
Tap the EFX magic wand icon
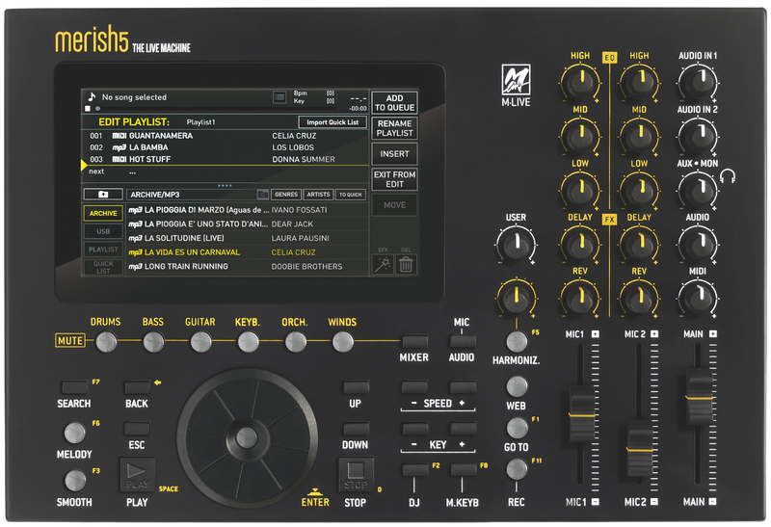(x=383, y=265)
